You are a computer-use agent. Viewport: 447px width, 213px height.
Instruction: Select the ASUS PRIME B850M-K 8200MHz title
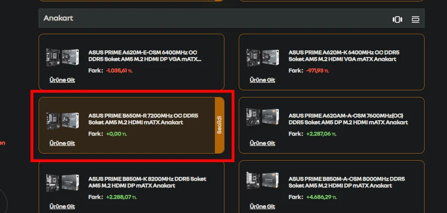(147, 182)
